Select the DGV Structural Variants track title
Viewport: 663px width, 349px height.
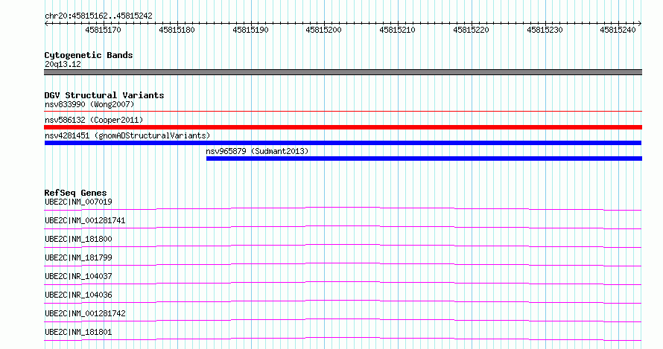click(104, 95)
